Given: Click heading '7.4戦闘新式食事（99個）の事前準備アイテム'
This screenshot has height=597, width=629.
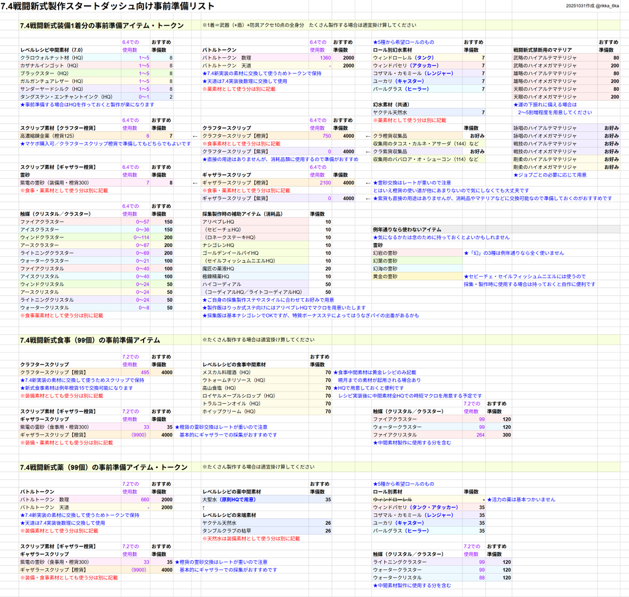Looking at the screenshot, I should 90,340.
